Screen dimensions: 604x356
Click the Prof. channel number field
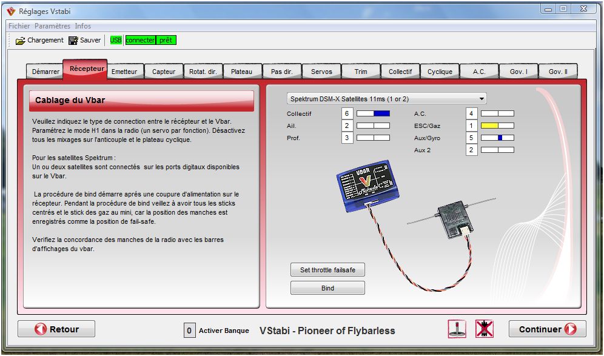tap(347, 138)
